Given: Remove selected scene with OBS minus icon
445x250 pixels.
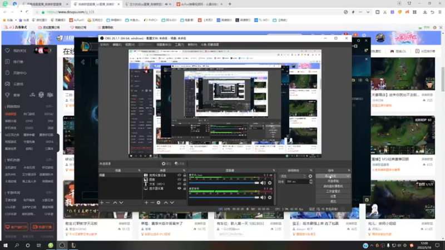Looking at the screenshot, I should (x=108, y=203).
